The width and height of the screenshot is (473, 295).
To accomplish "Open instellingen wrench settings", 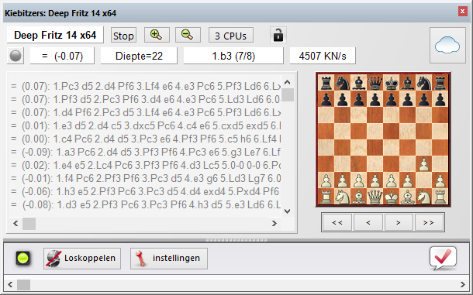I will coord(169,259).
